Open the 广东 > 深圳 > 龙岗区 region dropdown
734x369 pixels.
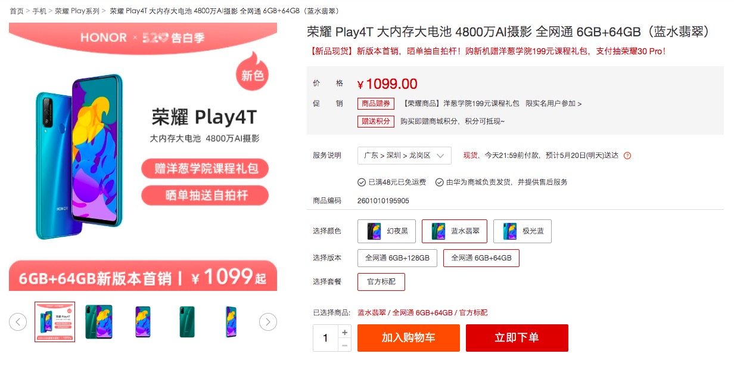405,156
